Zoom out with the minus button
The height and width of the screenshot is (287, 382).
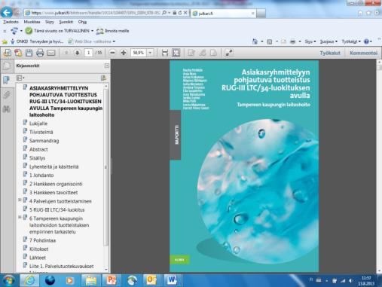tap(112, 53)
